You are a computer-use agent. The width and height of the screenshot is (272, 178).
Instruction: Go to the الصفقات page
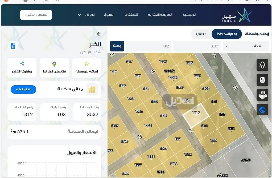(131, 15)
